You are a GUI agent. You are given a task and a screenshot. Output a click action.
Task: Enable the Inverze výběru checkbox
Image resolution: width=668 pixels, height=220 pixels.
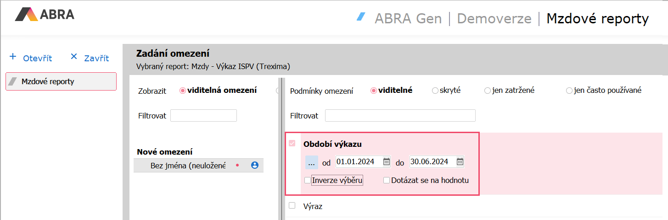pyautogui.click(x=308, y=180)
